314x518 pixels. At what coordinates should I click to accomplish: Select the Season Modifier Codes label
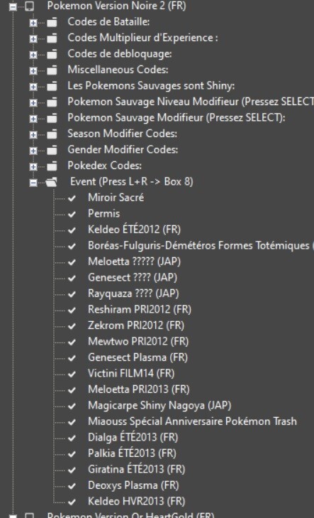[122, 134]
